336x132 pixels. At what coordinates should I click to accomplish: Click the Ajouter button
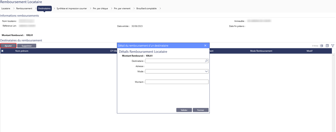coord(8,46)
